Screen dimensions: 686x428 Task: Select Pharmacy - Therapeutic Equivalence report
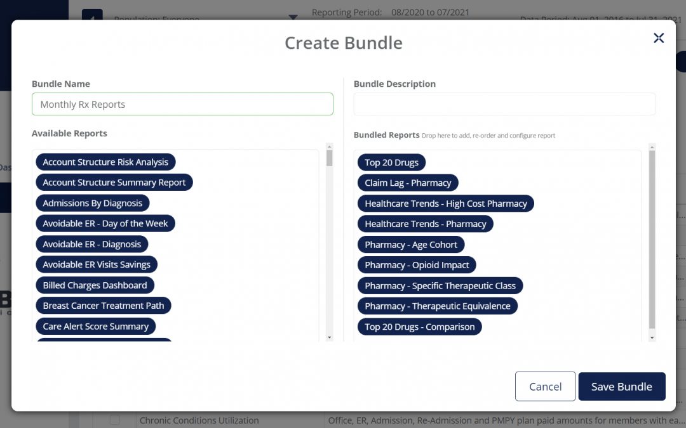click(437, 306)
